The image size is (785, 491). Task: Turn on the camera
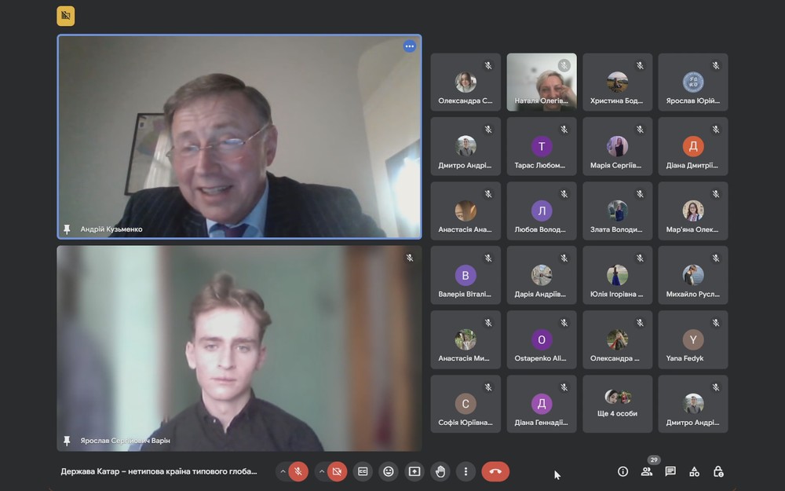click(337, 471)
